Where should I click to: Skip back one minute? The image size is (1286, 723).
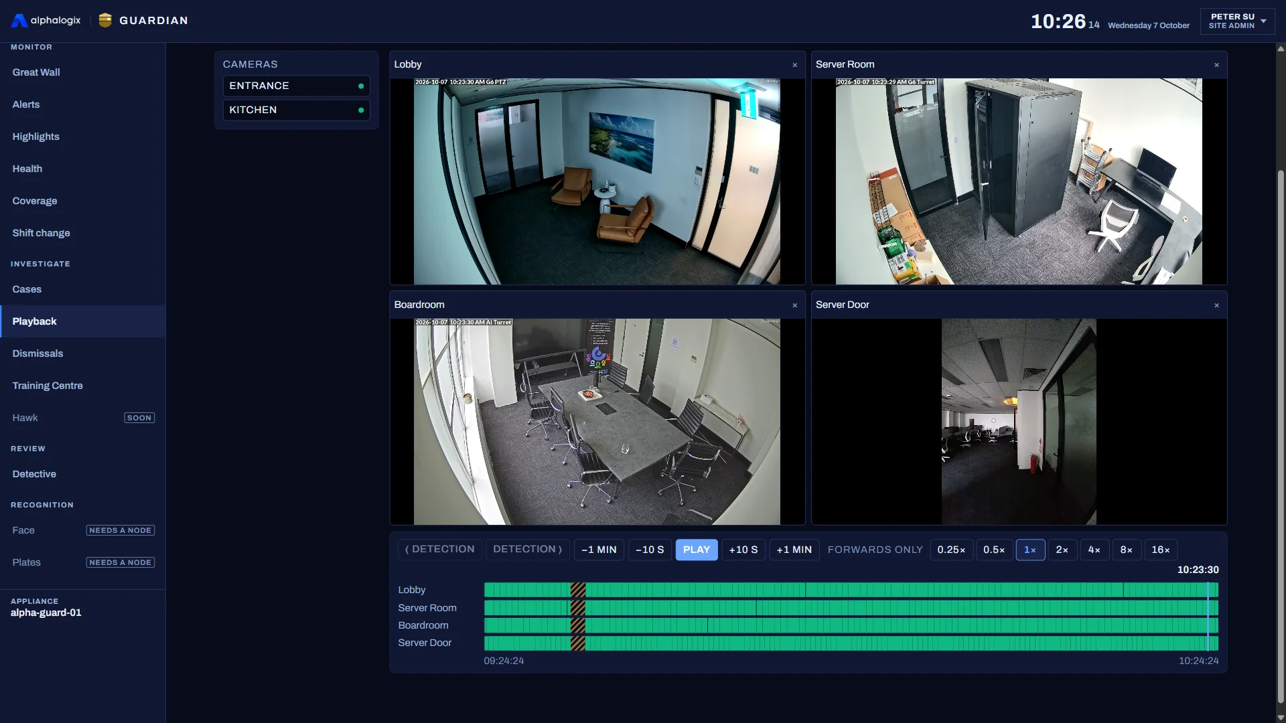point(599,550)
